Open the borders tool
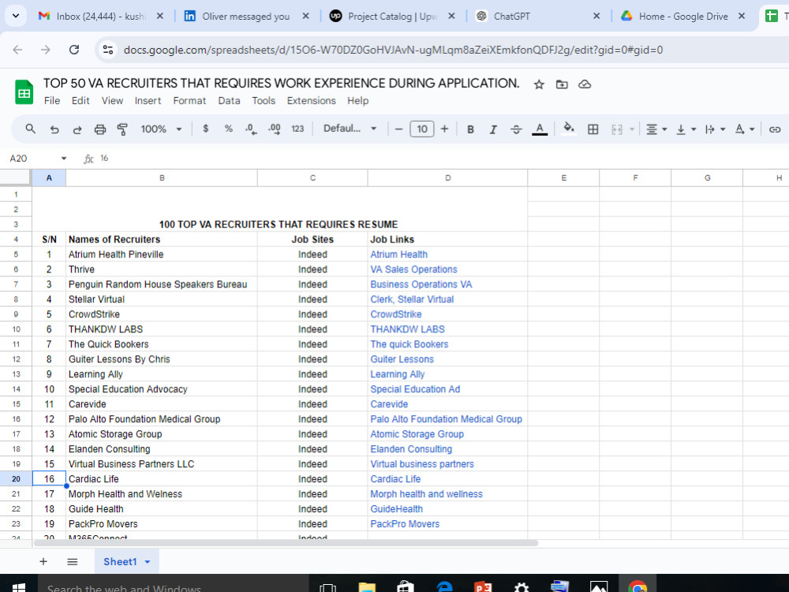Viewport: 789px width, 592px height. [593, 129]
